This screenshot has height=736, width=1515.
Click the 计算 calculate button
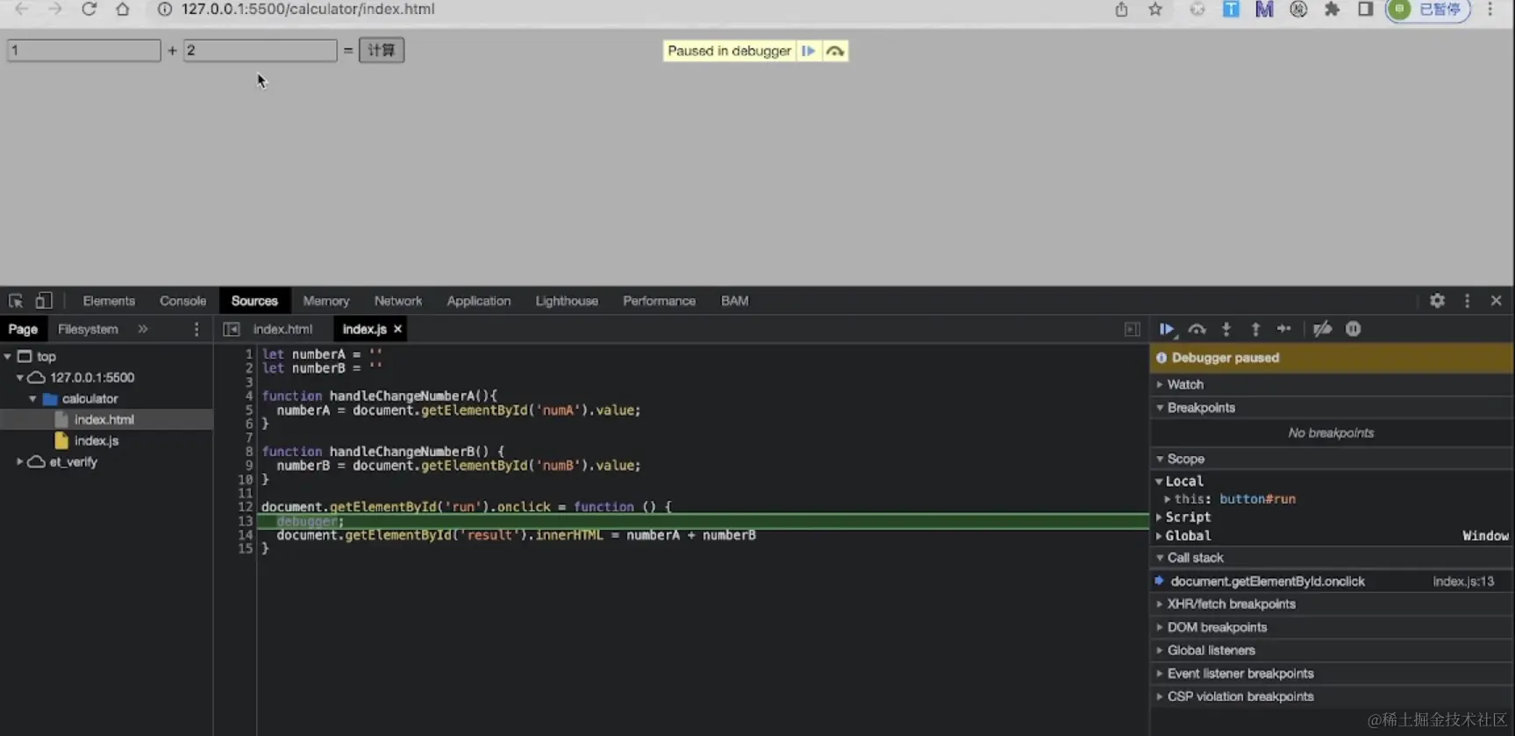point(382,50)
